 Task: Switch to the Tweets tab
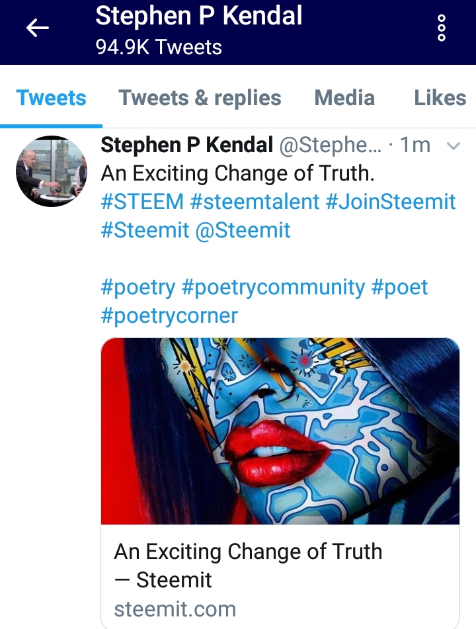coord(52,99)
